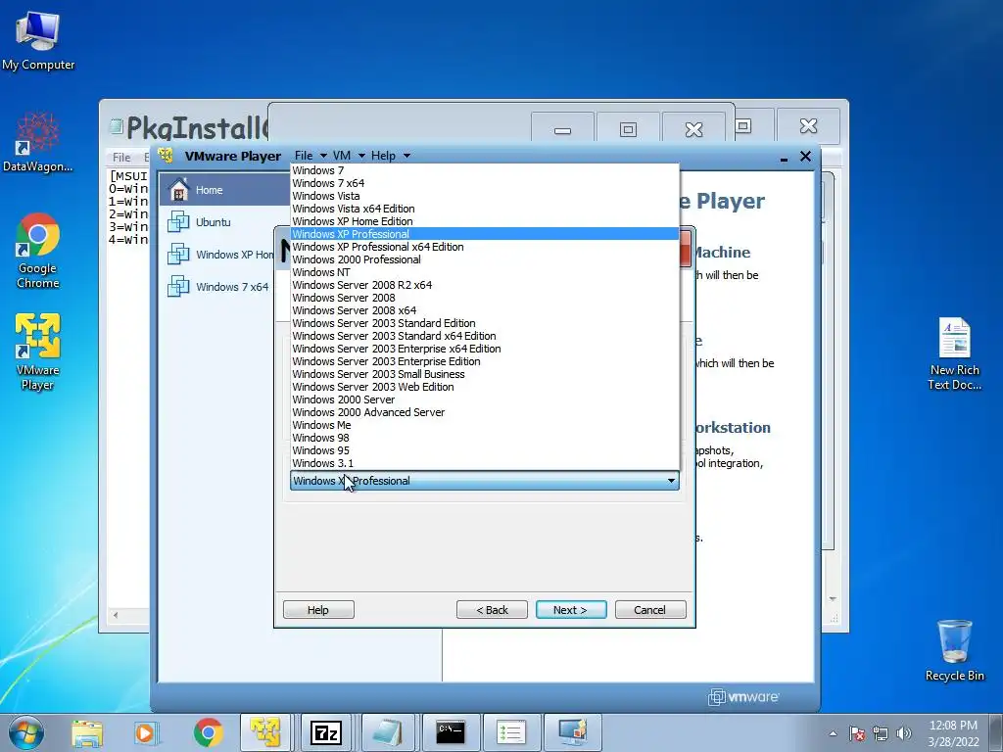The height and width of the screenshot is (752, 1003).
Task: Open the network tray icon
Action: 881,733
